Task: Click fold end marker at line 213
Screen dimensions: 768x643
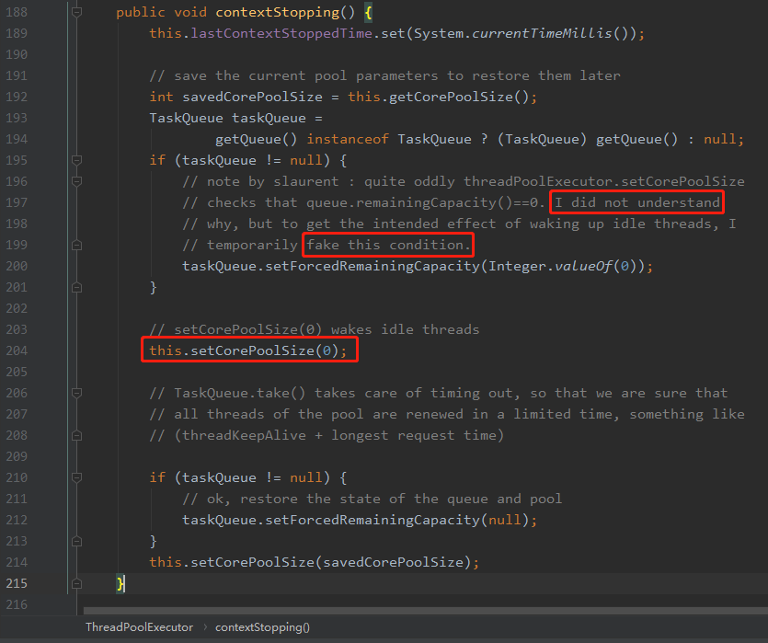Action: (x=77, y=541)
